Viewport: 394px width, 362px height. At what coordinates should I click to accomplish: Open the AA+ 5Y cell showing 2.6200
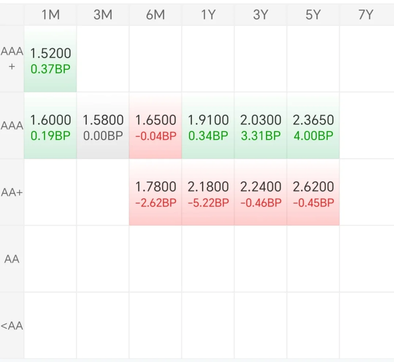(x=313, y=193)
